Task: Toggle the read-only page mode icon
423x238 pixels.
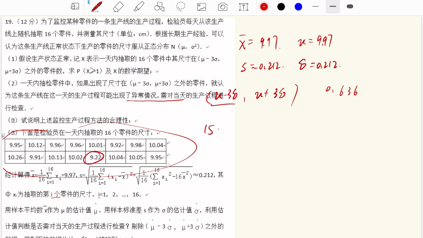Action: pos(75,6)
